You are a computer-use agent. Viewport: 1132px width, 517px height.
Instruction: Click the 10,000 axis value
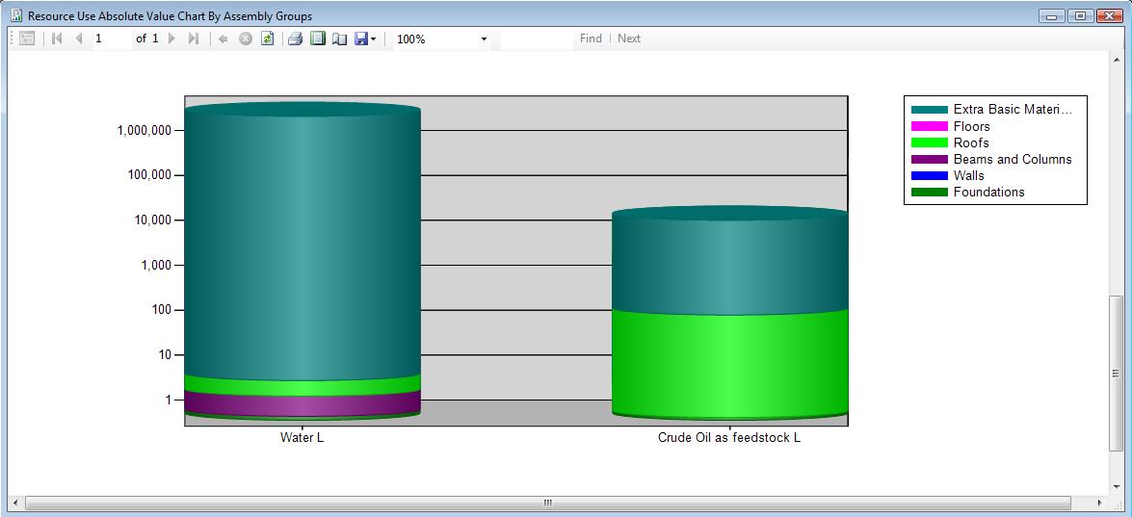click(x=151, y=220)
